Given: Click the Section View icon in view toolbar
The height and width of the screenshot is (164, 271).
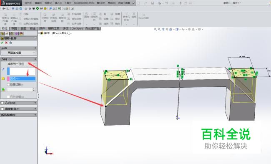Looking at the screenshot, I should point(167,29).
